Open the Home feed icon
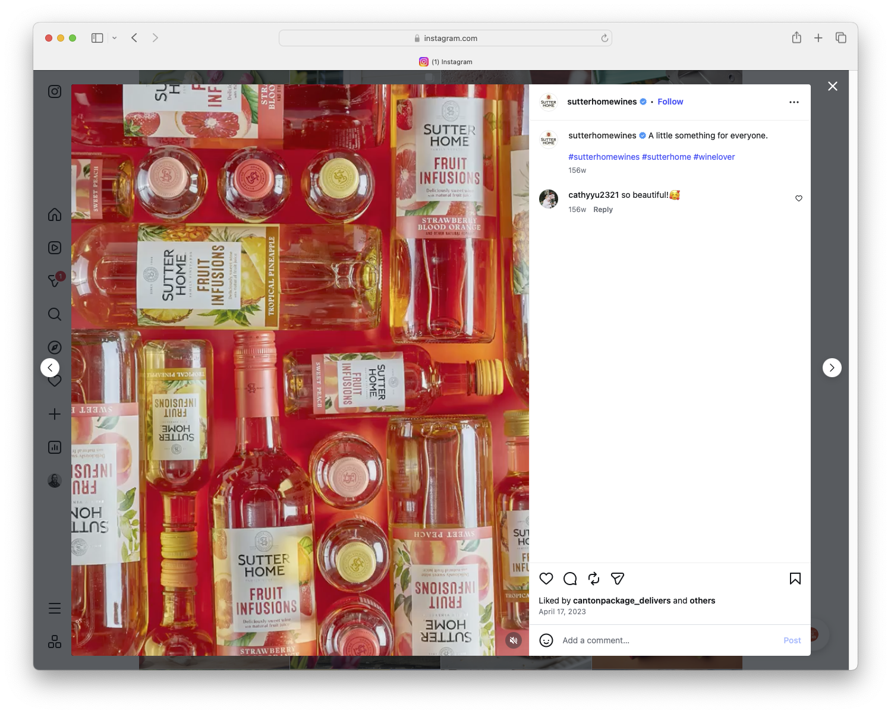This screenshot has width=891, height=714. pyautogui.click(x=54, y=214)
